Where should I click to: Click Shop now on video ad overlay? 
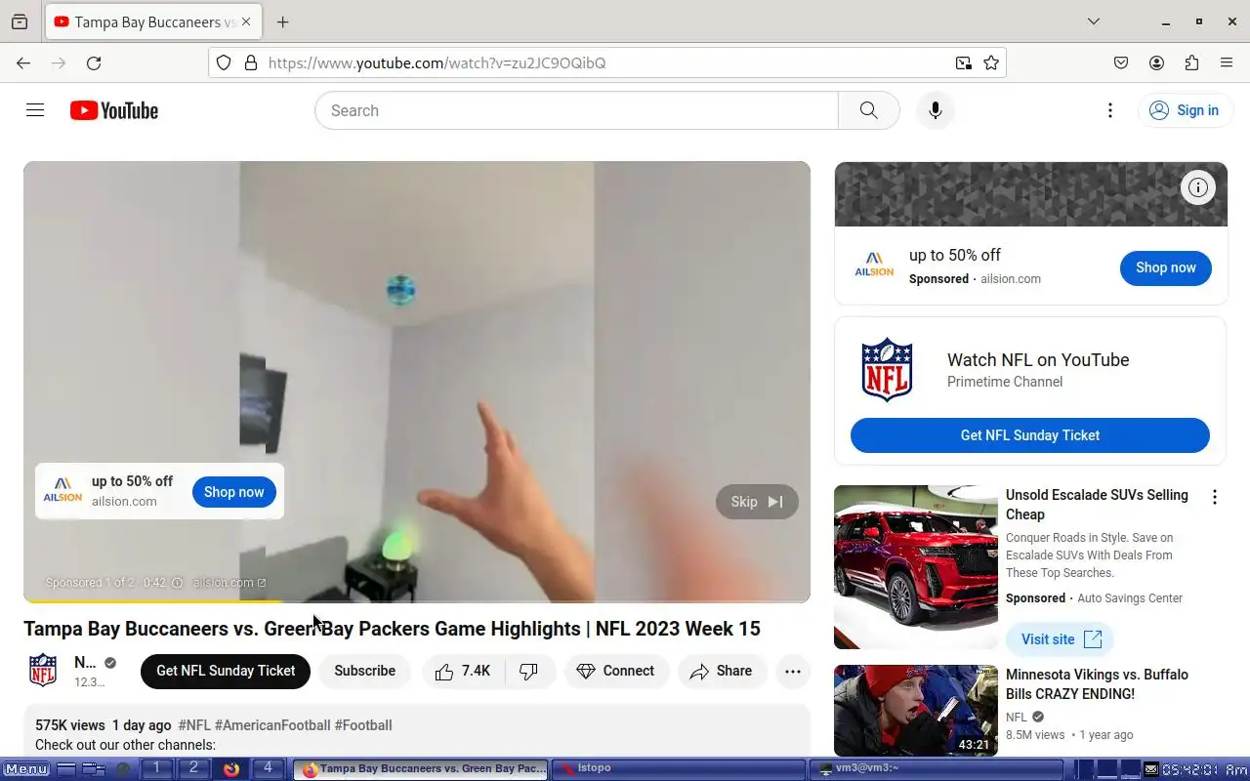pos(234,492)
